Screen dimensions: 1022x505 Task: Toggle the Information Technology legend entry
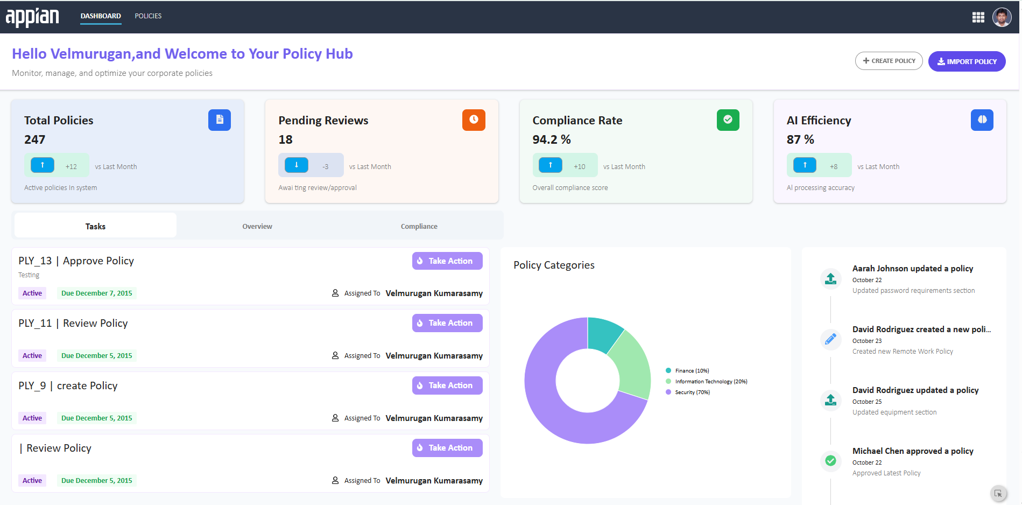(x=710, y=381)
